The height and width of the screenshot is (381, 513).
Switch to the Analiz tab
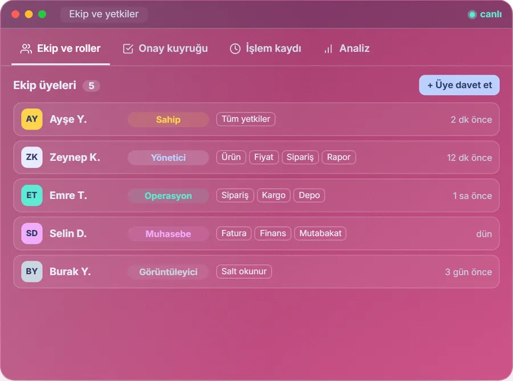click(x=347, y=49)
